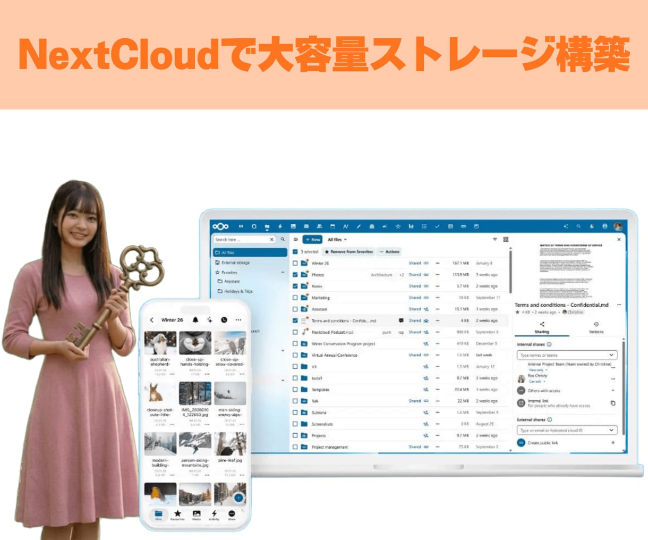Open Holidays & Trips favorite folder
Screen dimensions: 648x540
235,291
